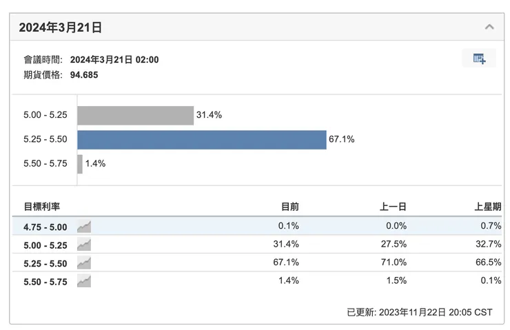This screenshot has width=510, height=330.
Task: Click chart icon for 4.75 - 5.00 rate
Action: tap(84, 227)
